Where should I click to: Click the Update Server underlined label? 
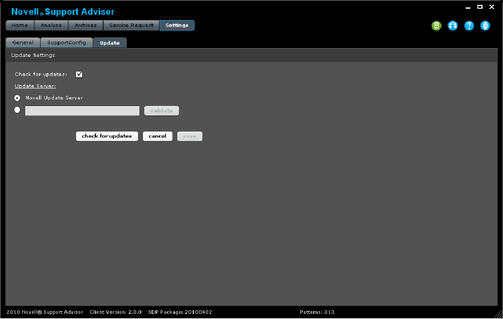coord(35,86)
